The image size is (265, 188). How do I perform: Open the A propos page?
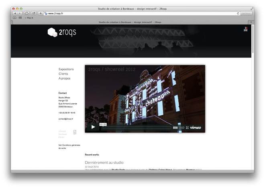[64, 78]
